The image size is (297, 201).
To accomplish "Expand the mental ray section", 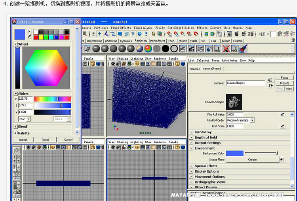I will (191, 132).
